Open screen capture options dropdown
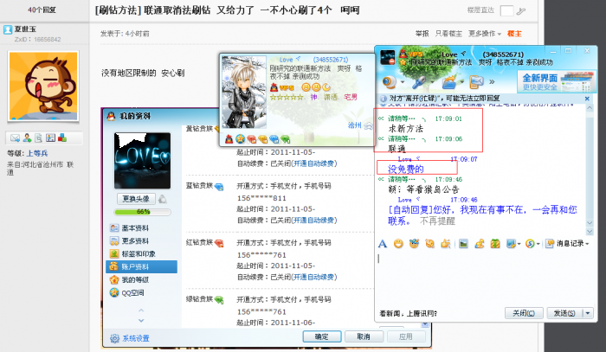 coord(519,244)
